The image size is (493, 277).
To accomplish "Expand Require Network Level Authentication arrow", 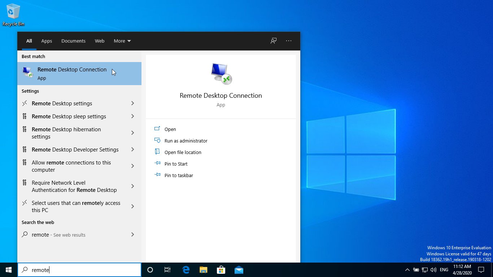I will (x=132, y=186).
